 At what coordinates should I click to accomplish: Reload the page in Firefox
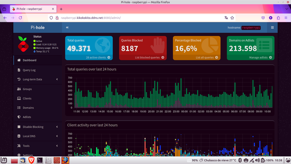20,18
